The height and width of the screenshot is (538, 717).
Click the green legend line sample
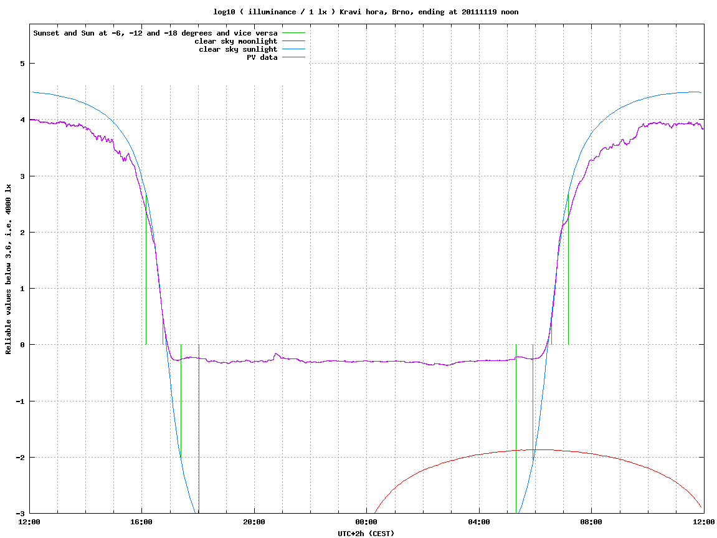[x=293, y=33]
